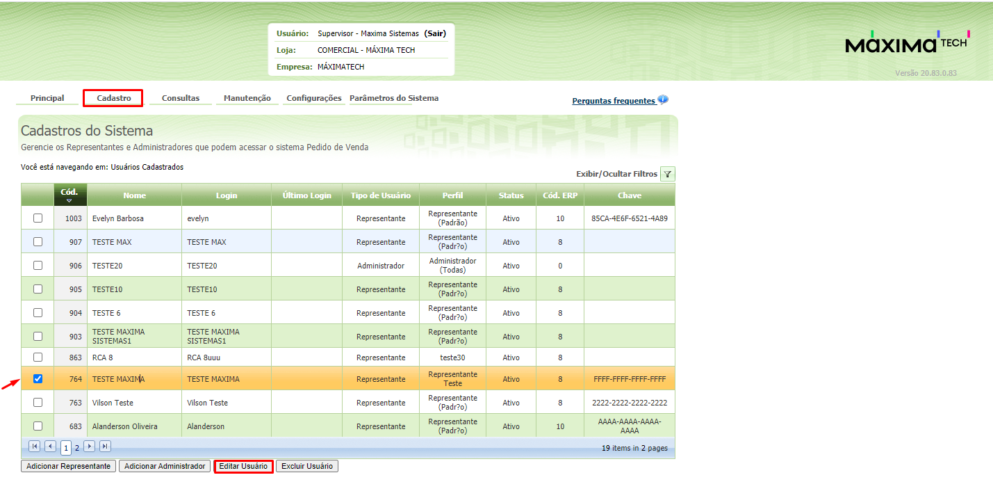The image size is (993, 482).
Task: Click the name Vilson Teste
Action: [113, 403]
